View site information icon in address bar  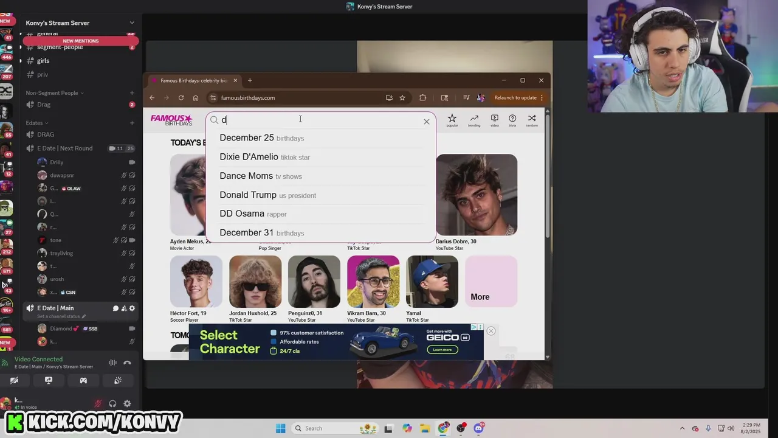pos(213,97)
